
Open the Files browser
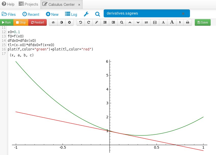[x=9, y=15]
